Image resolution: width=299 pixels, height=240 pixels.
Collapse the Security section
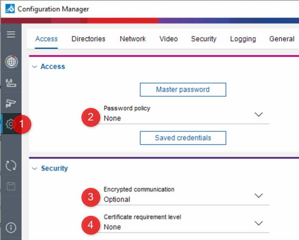[x=34, y=168]
